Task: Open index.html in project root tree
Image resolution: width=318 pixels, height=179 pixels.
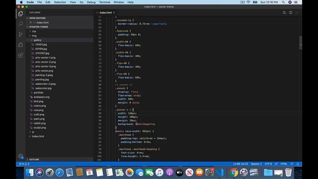Action: (38, 136)
